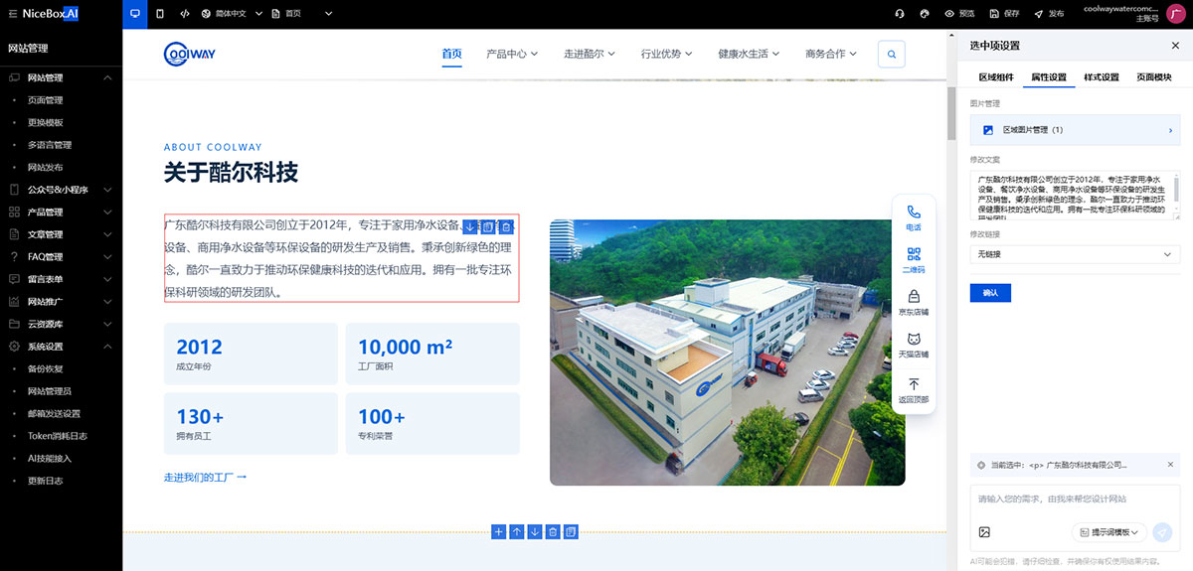The image size is (1193, 571).
Task: Expand 健康水生活 navigation menu
Action: (749, 54)
